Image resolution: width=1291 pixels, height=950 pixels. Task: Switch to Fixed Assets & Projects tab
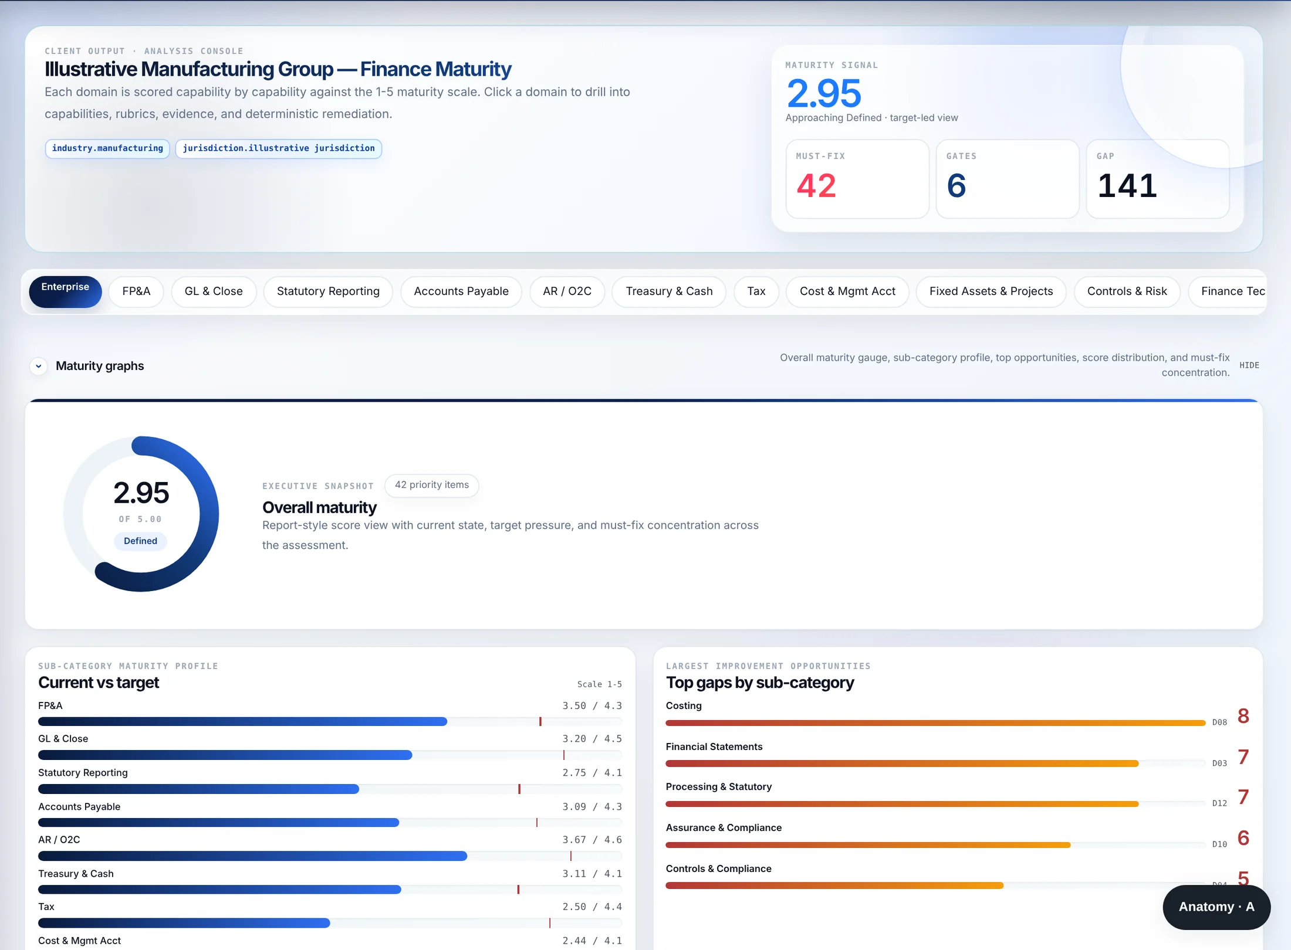(x=991, y=291)
